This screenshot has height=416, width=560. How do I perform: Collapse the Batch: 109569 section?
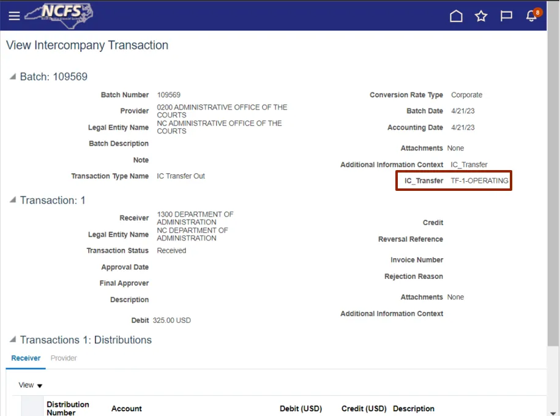[13, 77]
